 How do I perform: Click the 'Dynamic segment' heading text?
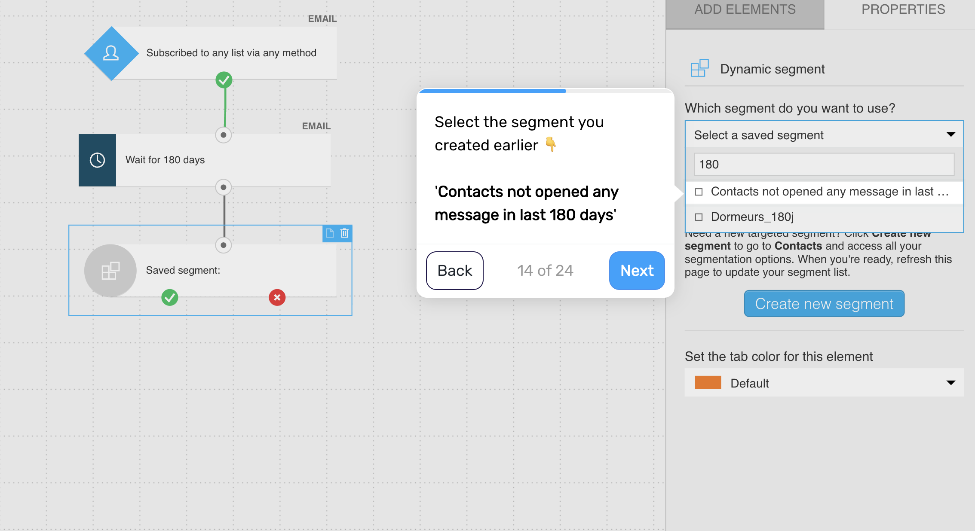pos(772,69)
